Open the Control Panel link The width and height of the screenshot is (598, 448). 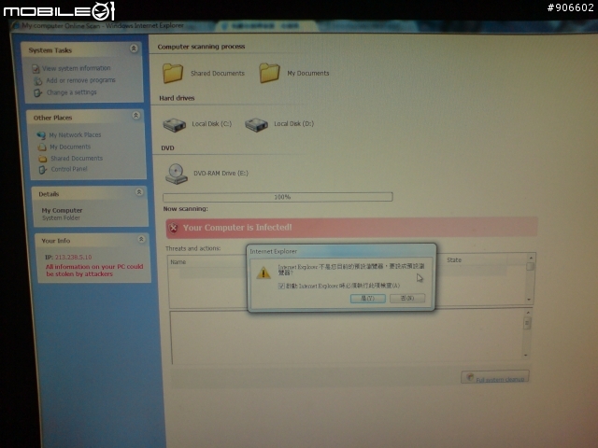click(x=69, y=169)
